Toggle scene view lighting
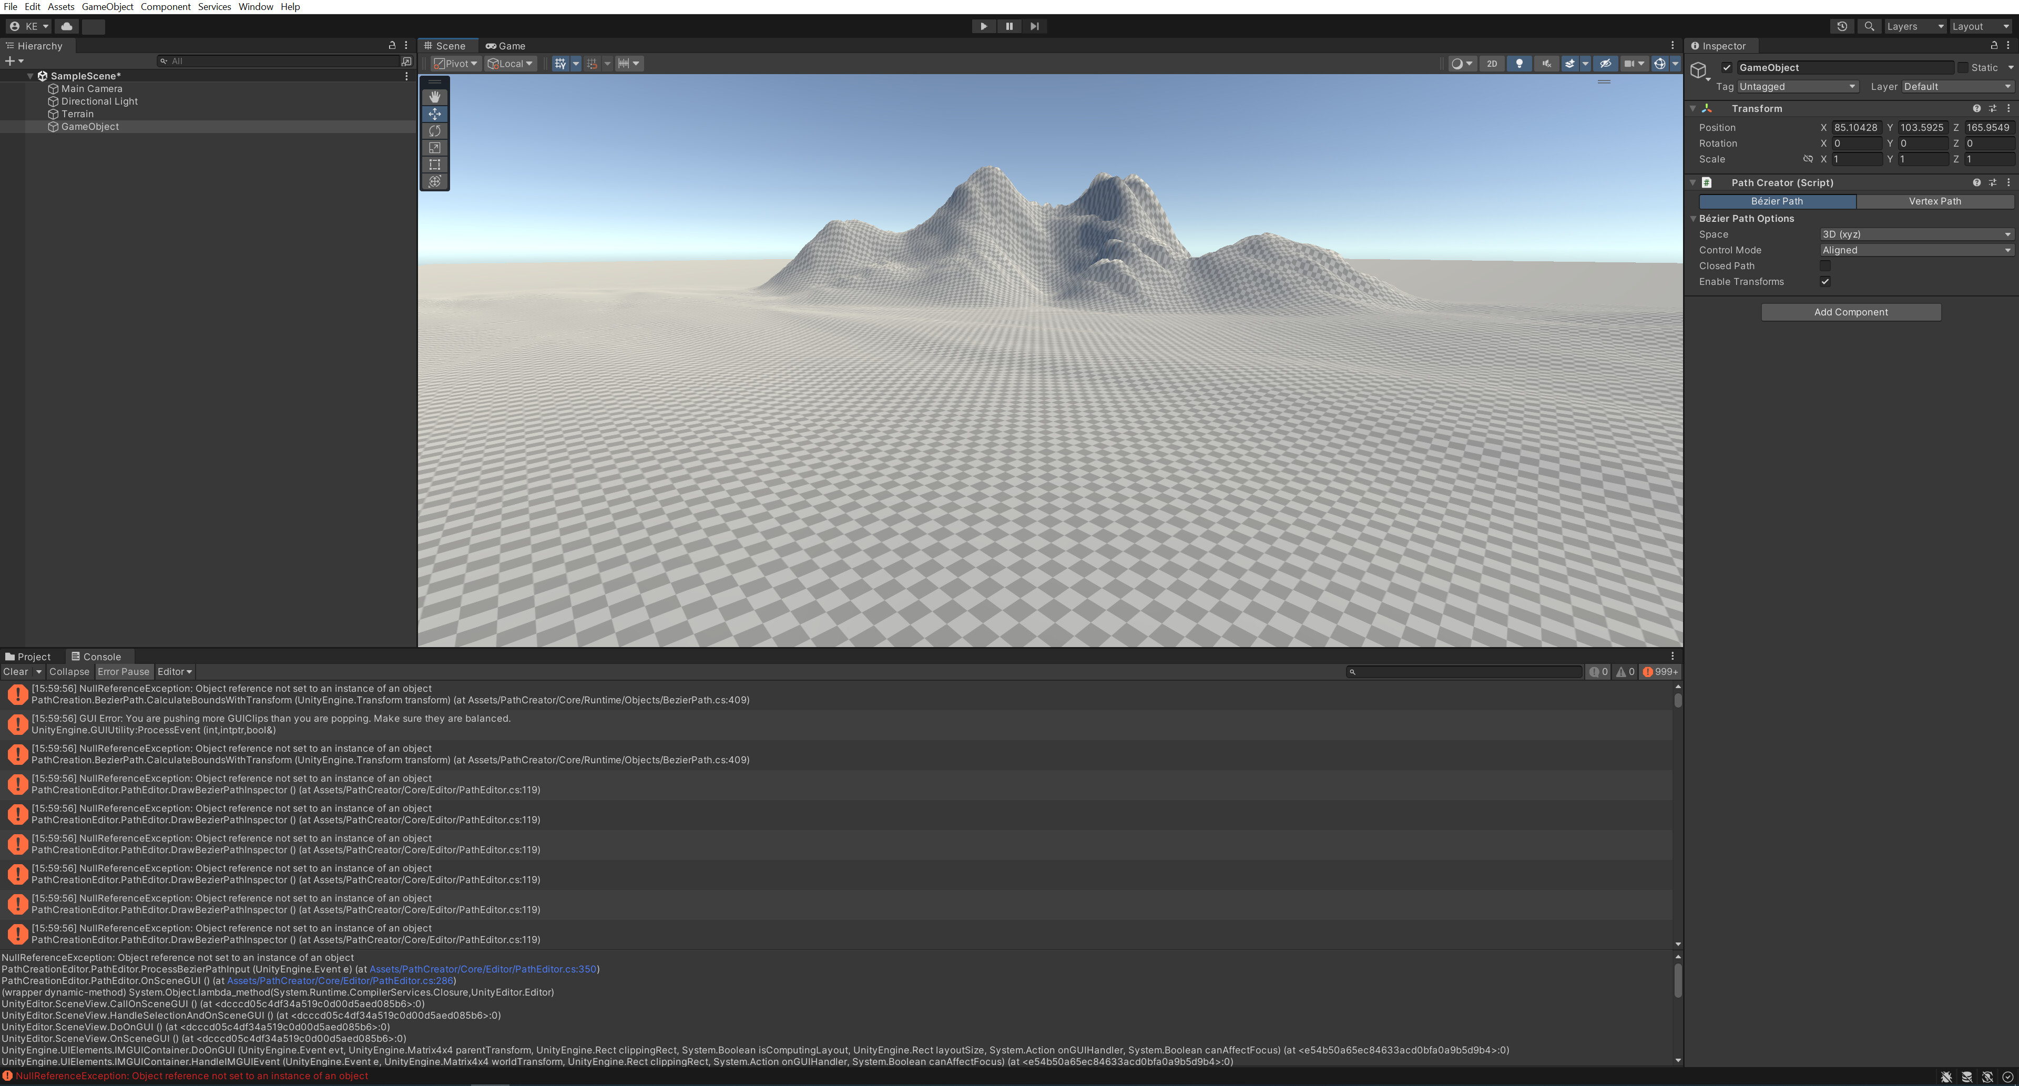 coord(1519,64)
